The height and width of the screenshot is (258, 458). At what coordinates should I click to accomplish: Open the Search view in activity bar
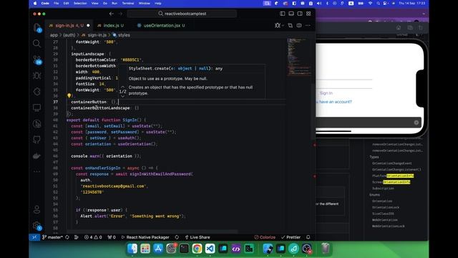(36, 44)
